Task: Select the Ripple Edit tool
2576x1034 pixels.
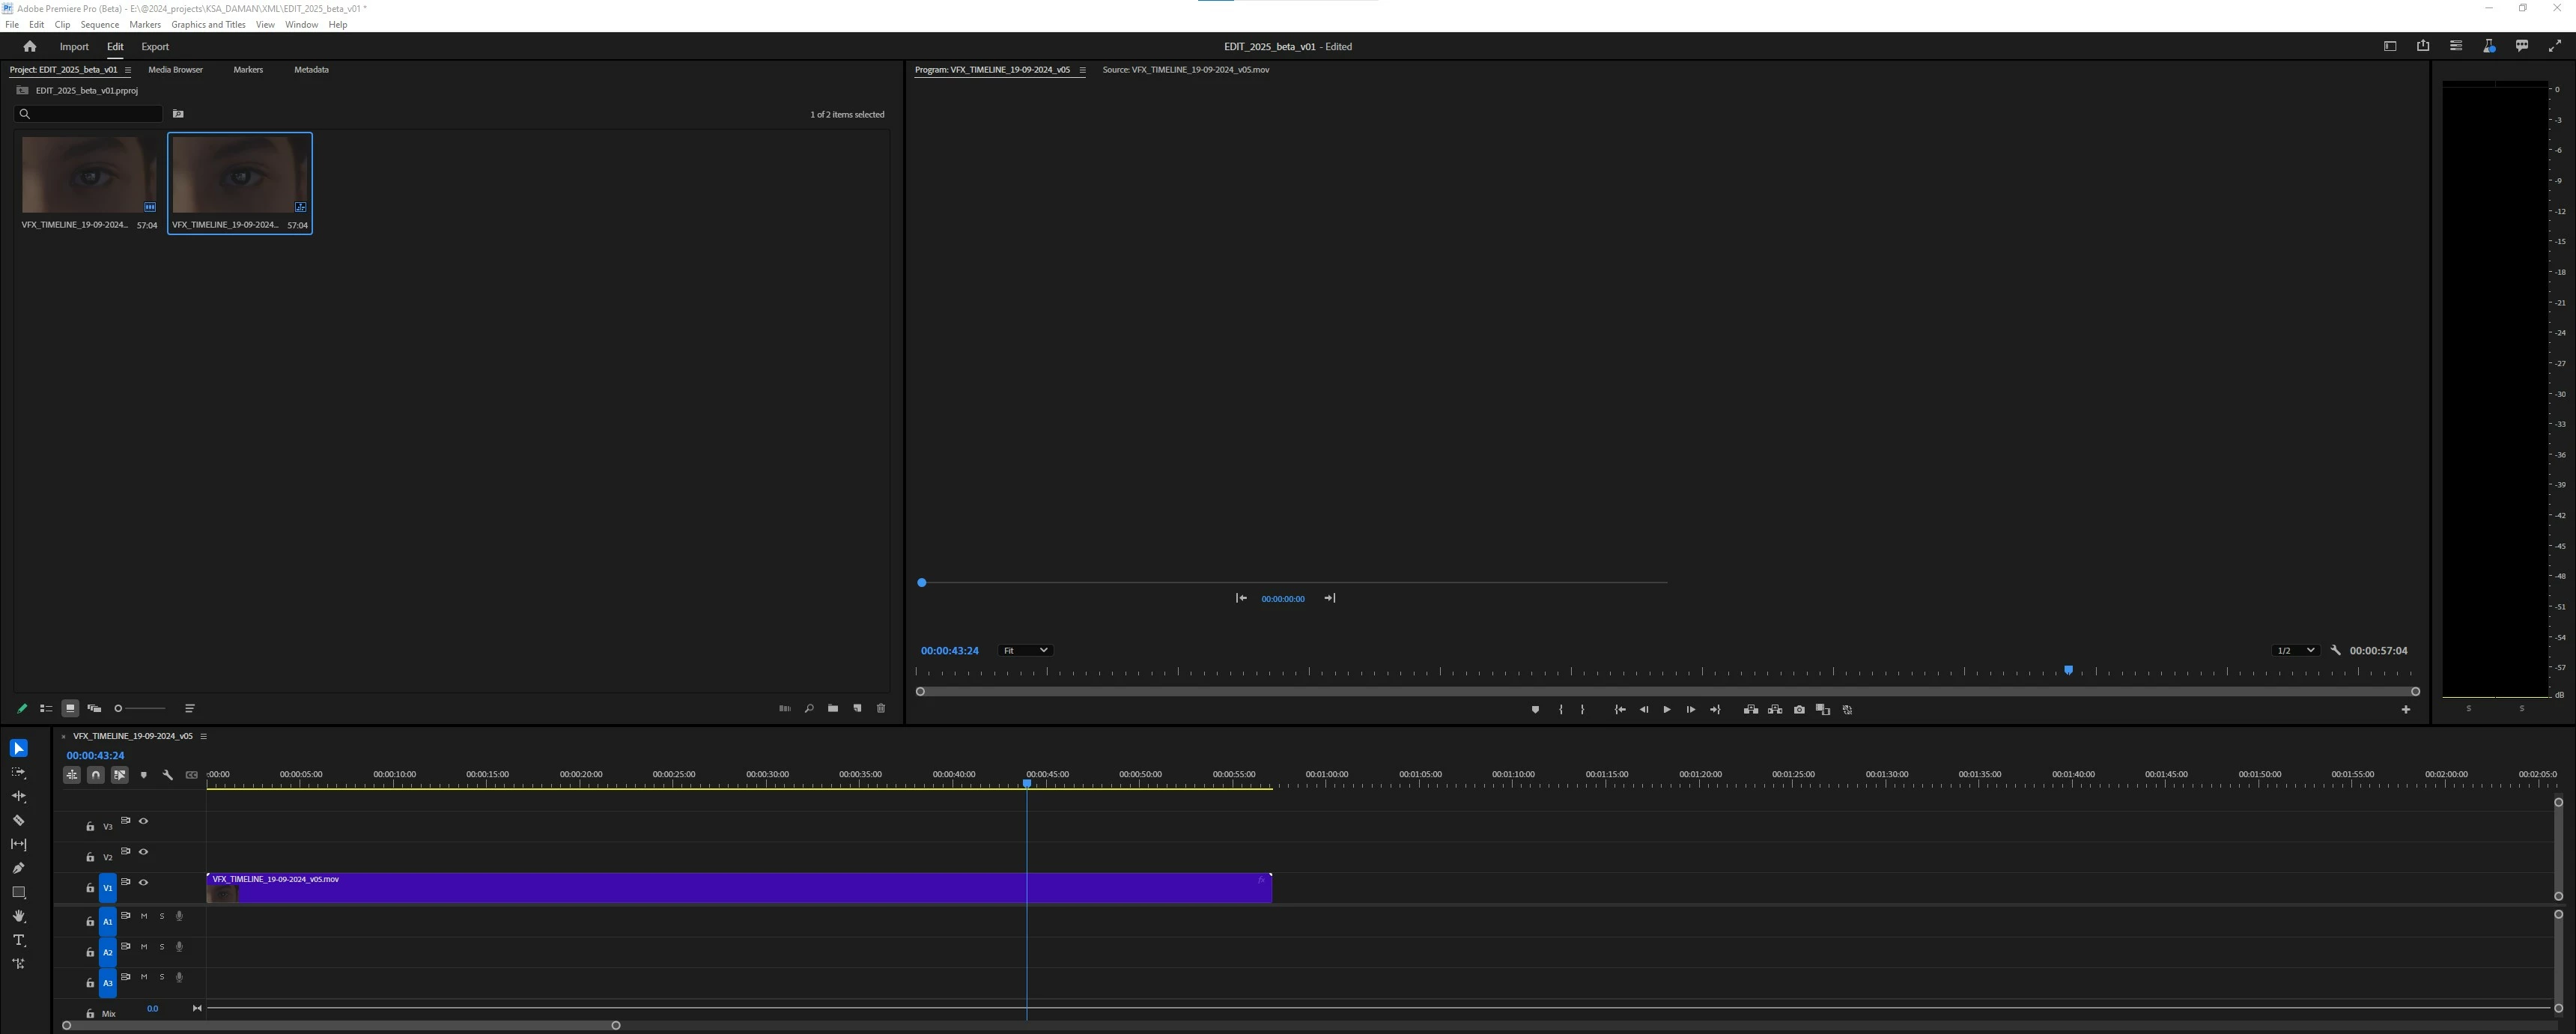Action: 18,796
